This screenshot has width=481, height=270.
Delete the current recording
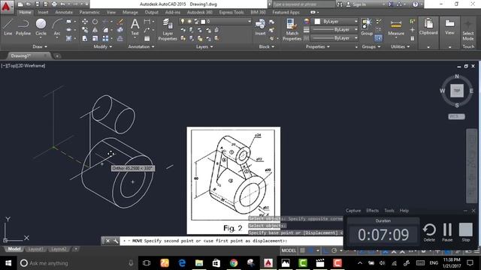pyautogui.click(x=429, y=232)
